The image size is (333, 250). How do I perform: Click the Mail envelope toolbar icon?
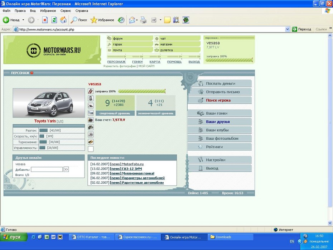tap(132, 20)
